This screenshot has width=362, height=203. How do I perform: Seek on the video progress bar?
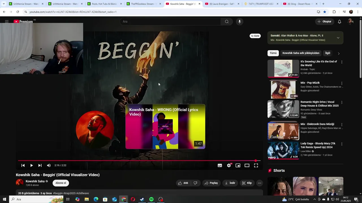pyautogui.click(x=139, y=161)
